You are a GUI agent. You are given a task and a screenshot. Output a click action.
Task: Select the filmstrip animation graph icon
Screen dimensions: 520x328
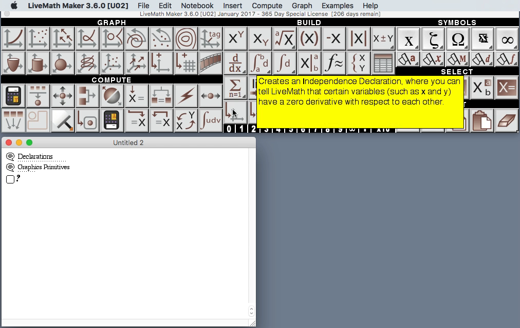210,64
